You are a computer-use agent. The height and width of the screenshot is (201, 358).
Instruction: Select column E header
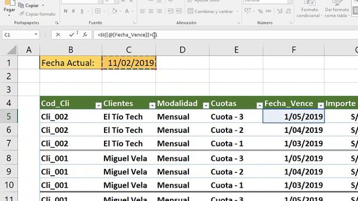point(236,50)
